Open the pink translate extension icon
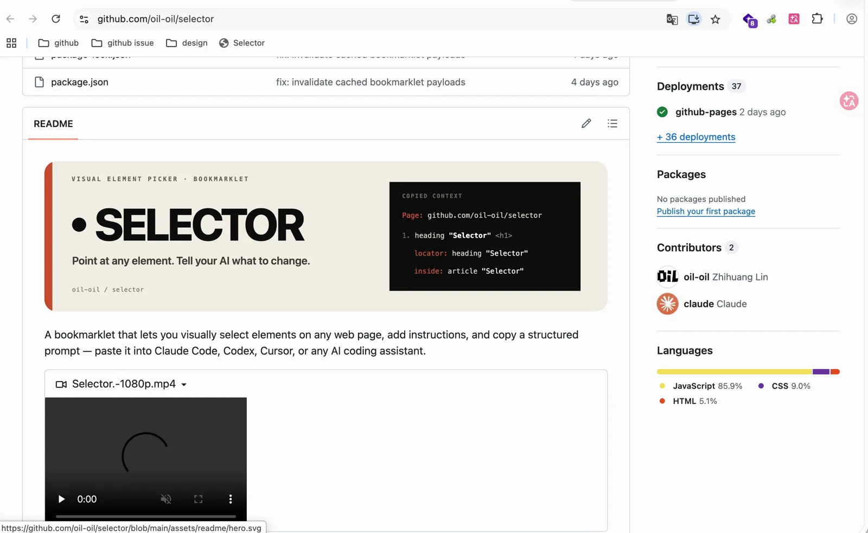This screenshot has height=533, width=868. (794, 19)
